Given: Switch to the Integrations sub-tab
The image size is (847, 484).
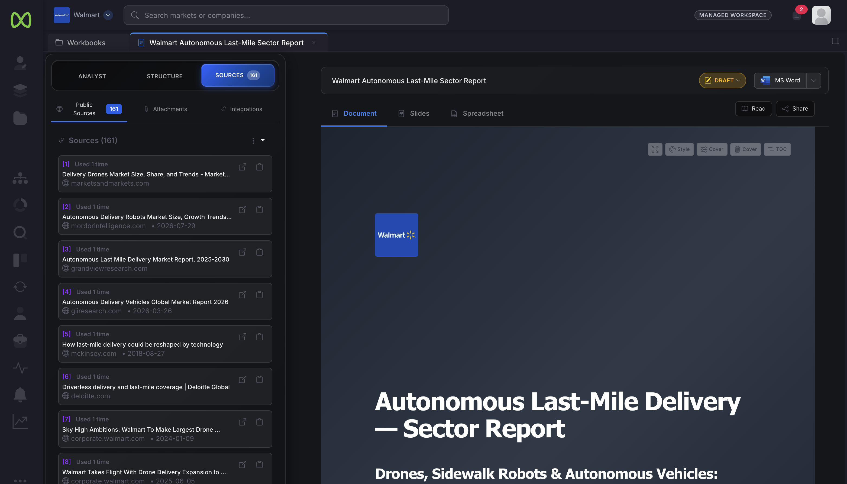Looking at the screenshot, I should coord(242,109).
